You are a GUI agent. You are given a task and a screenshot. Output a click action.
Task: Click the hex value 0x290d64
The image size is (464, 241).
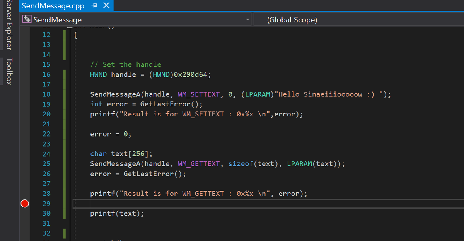pos(191,74)
